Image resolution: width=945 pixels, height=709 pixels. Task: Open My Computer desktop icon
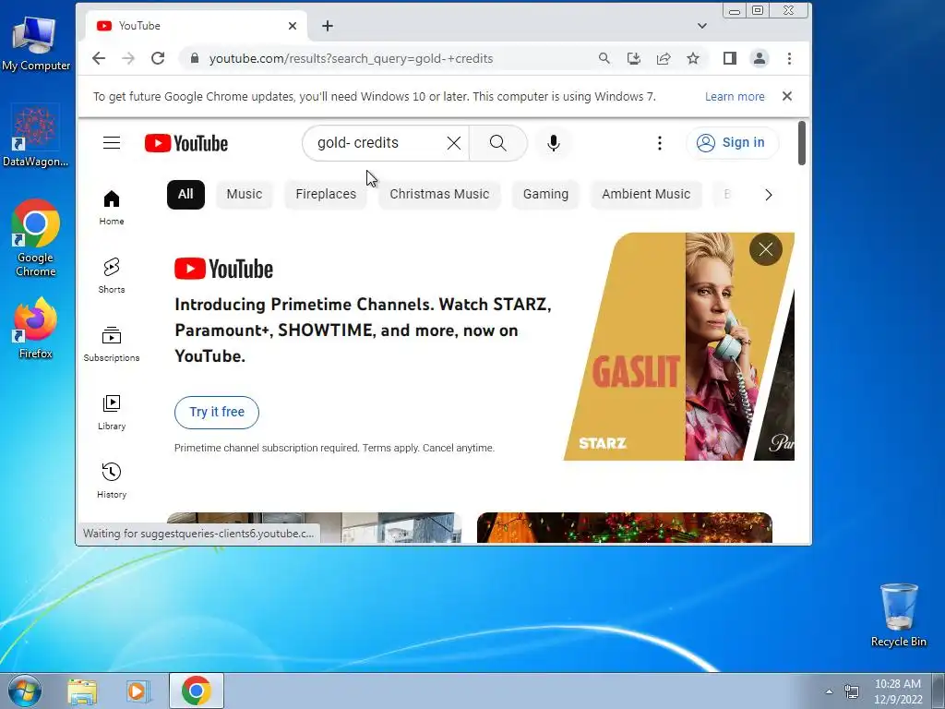coord(36,44)
